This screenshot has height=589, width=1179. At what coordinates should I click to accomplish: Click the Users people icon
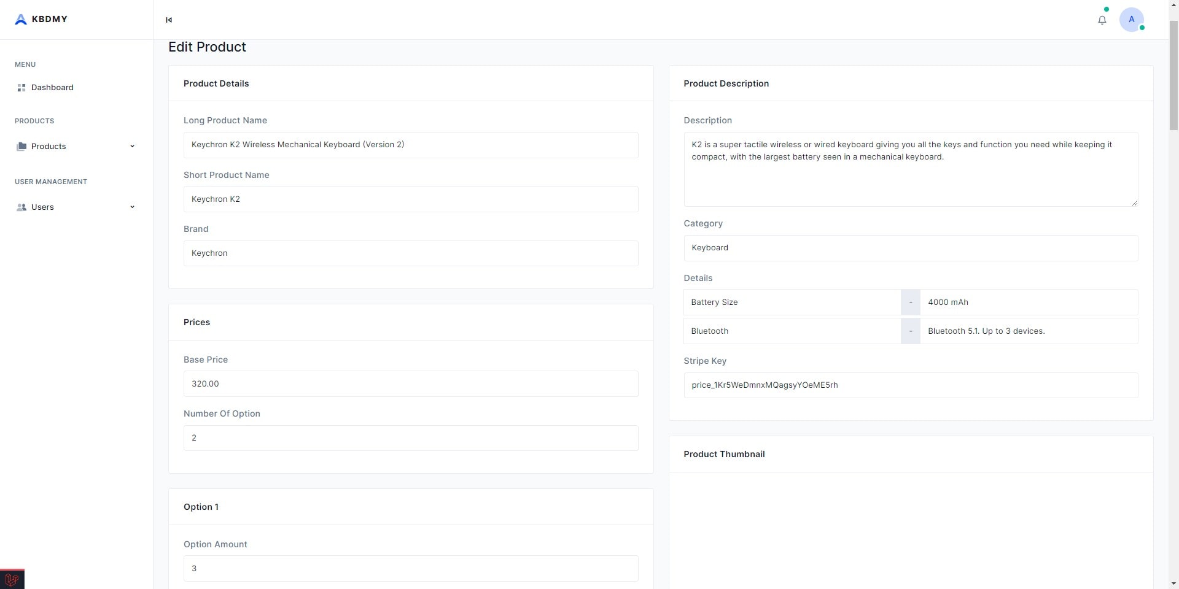coord(21,207)
